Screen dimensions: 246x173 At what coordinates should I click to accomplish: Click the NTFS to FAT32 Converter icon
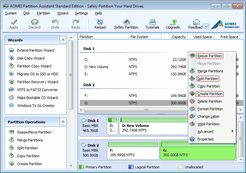[11, 90]
